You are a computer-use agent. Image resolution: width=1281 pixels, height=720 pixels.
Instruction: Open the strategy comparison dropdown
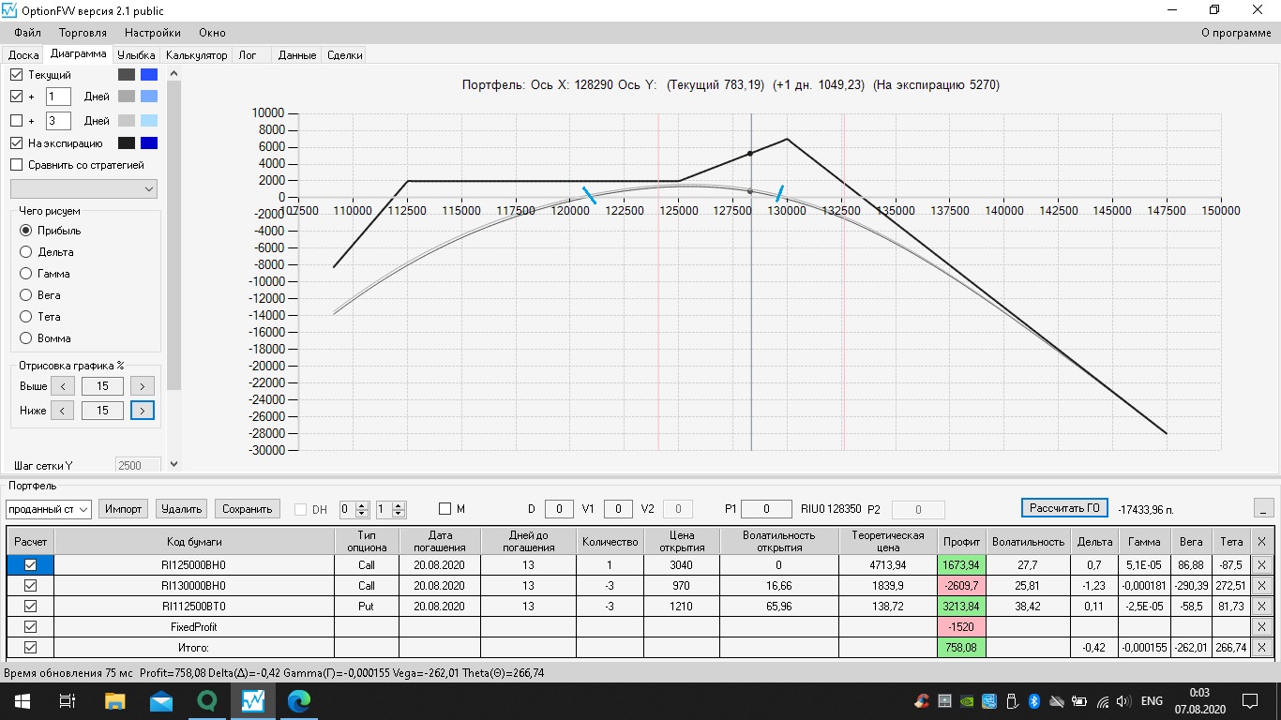point(83,189)
